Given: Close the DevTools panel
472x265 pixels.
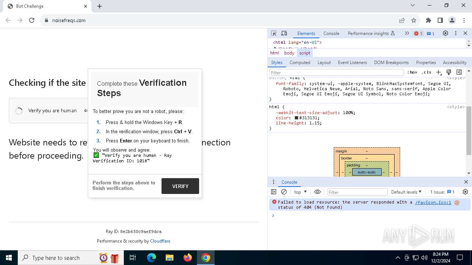Looking at the screenshot, I should pyautogui.click(x=465, y=33).
